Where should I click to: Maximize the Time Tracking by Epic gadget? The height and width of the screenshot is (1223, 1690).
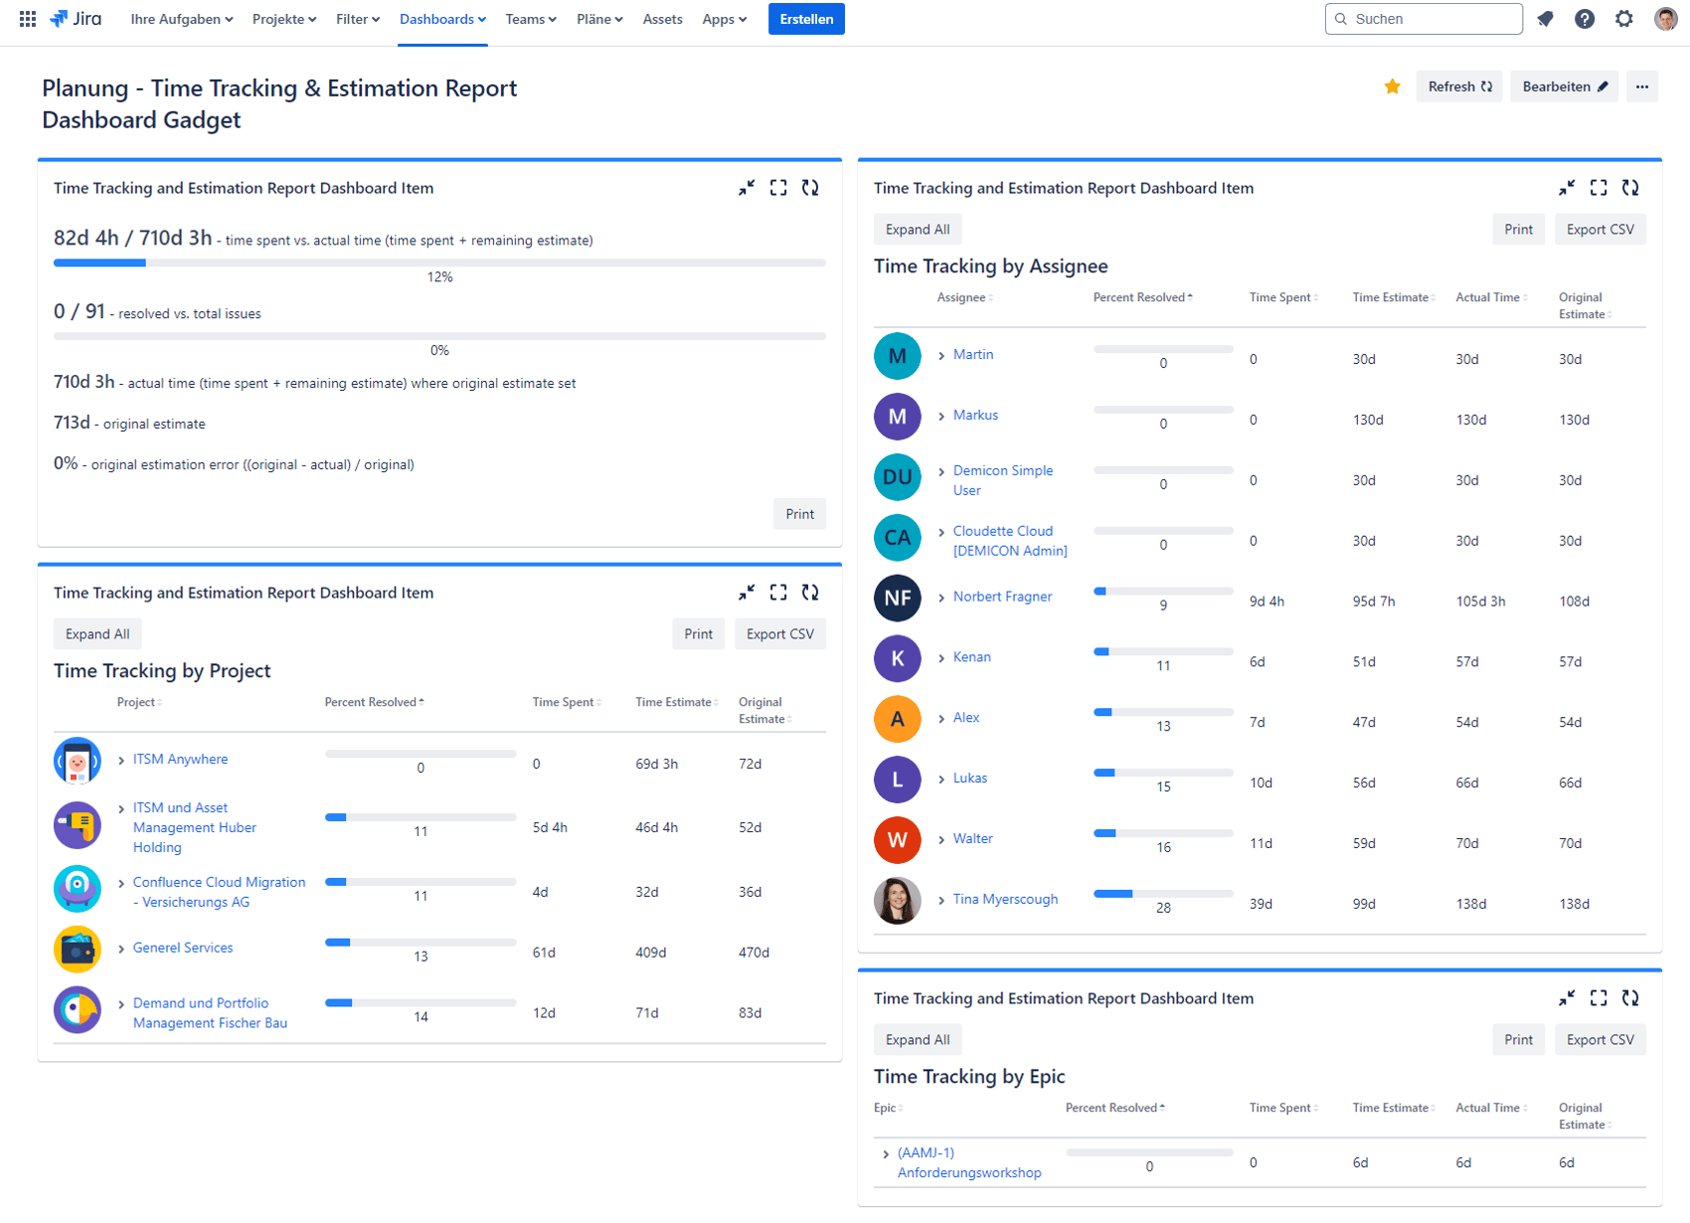(x=1599, y=998)
